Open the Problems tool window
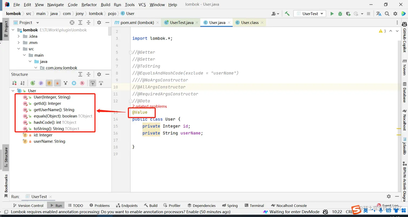Image resolution: width=408 pixels, height=217 pixels. coord(99,206)
